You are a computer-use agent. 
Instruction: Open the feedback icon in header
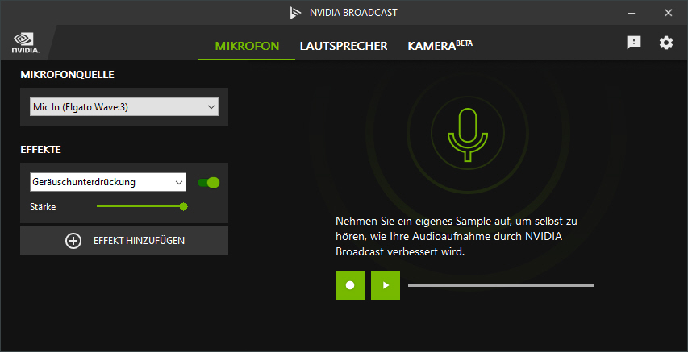[634, 43]
